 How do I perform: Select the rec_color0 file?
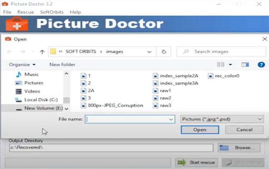click(227, 76)
